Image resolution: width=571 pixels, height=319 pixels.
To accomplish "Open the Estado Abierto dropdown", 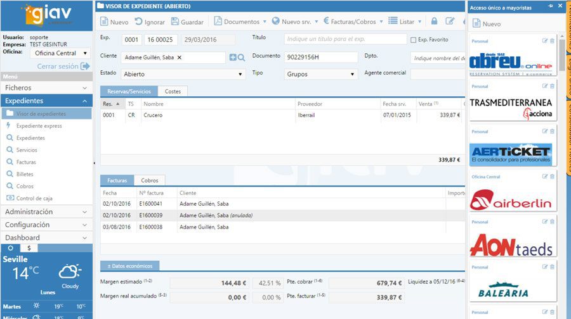I will (x=183, y=74).
